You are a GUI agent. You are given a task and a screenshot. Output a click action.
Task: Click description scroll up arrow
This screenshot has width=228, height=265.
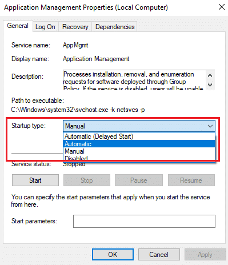pos(210,75)
